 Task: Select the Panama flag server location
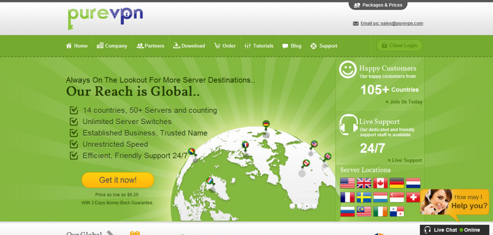(x=397, y=211)
